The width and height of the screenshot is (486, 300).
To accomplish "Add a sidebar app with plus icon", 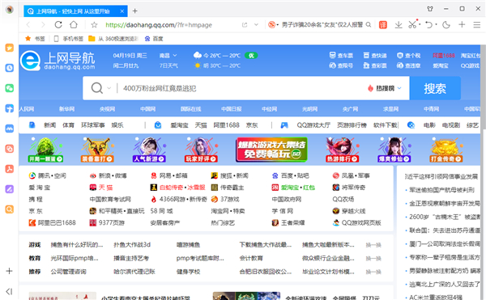I will (9, 271).
